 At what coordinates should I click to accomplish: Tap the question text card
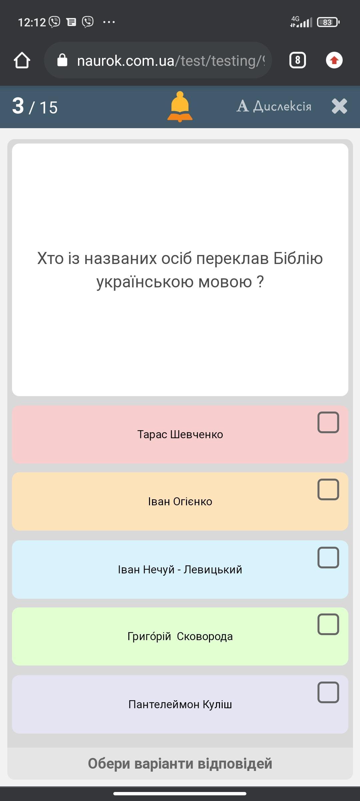click(180, 270)
